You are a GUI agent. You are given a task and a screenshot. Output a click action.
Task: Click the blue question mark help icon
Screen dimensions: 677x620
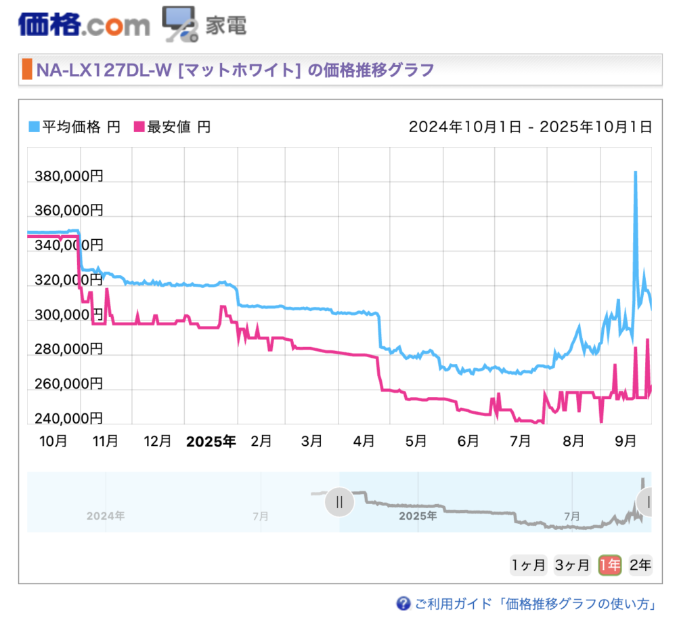[x=403, y=603]
